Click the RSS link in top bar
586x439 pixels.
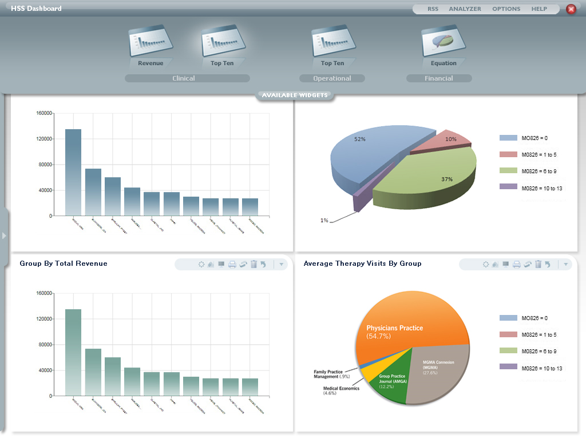tap(433, 9)
